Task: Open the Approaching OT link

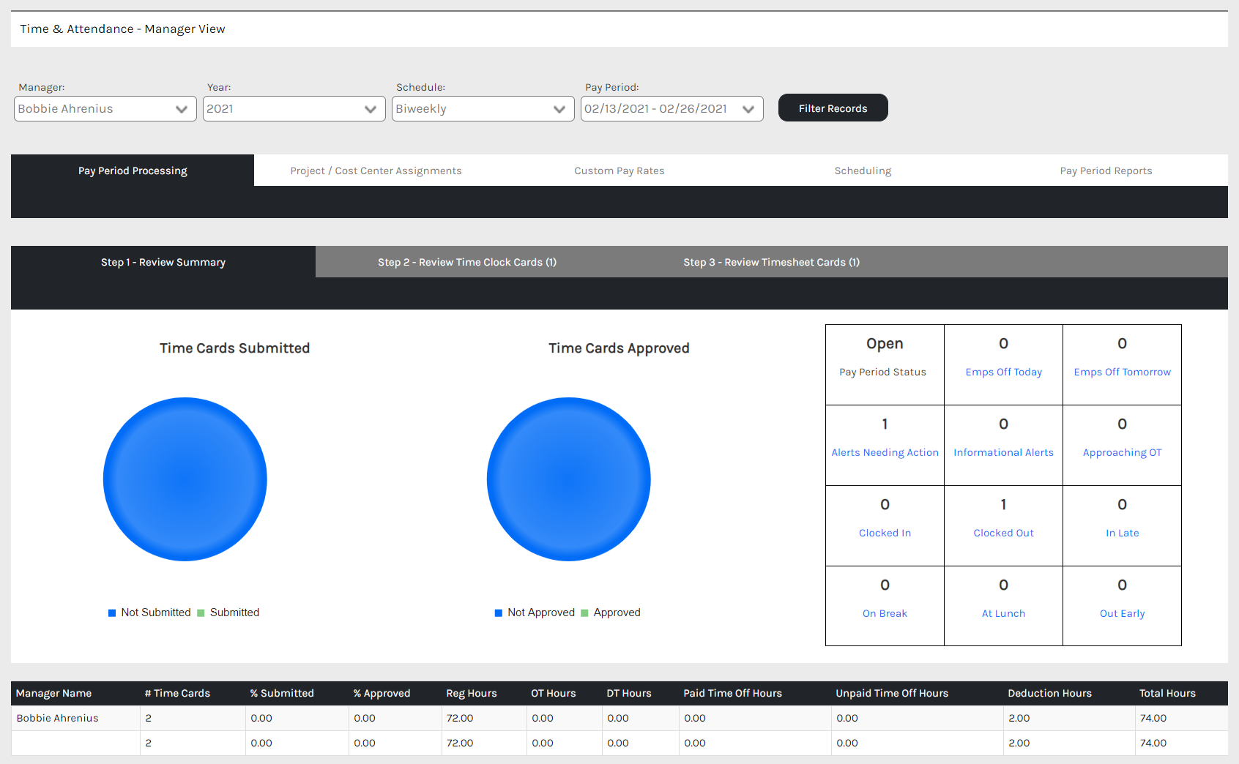Action: pyautogui.click(x=1122, y=453)
